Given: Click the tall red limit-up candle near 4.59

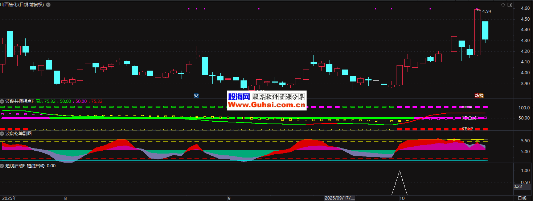Looking at the screenshot, I should [477, 33].
